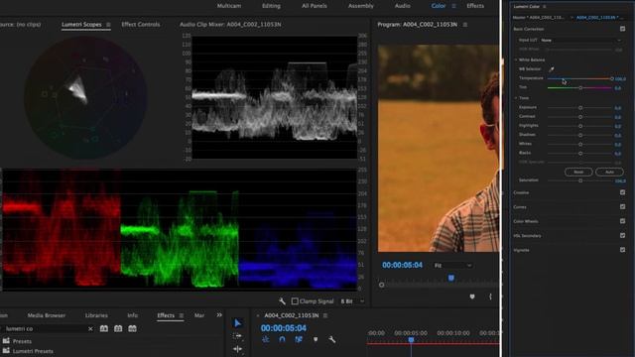Add marker in timeline panel

316,339
